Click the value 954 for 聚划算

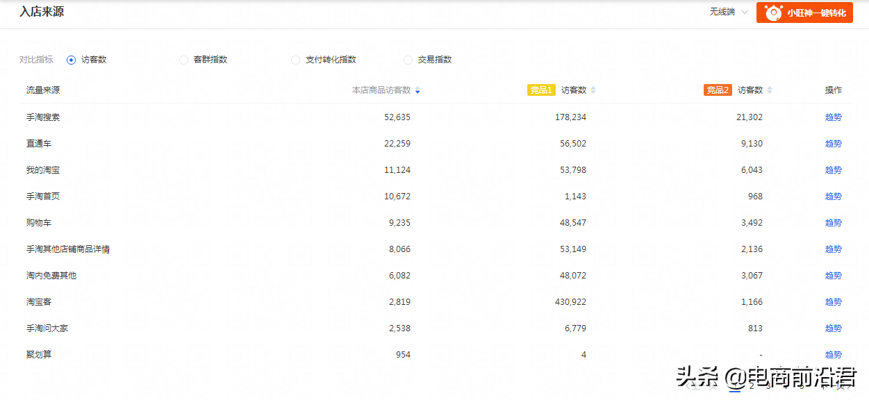coord(402,355)
